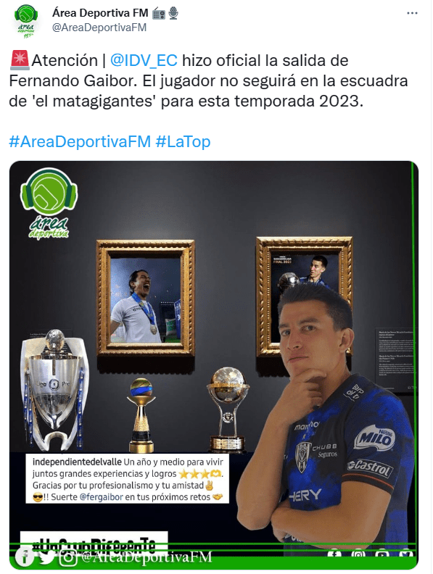Click the MILO sponsor logo on jersey
433x574 pixels.
pyautogui.click(x=374, y=437)
